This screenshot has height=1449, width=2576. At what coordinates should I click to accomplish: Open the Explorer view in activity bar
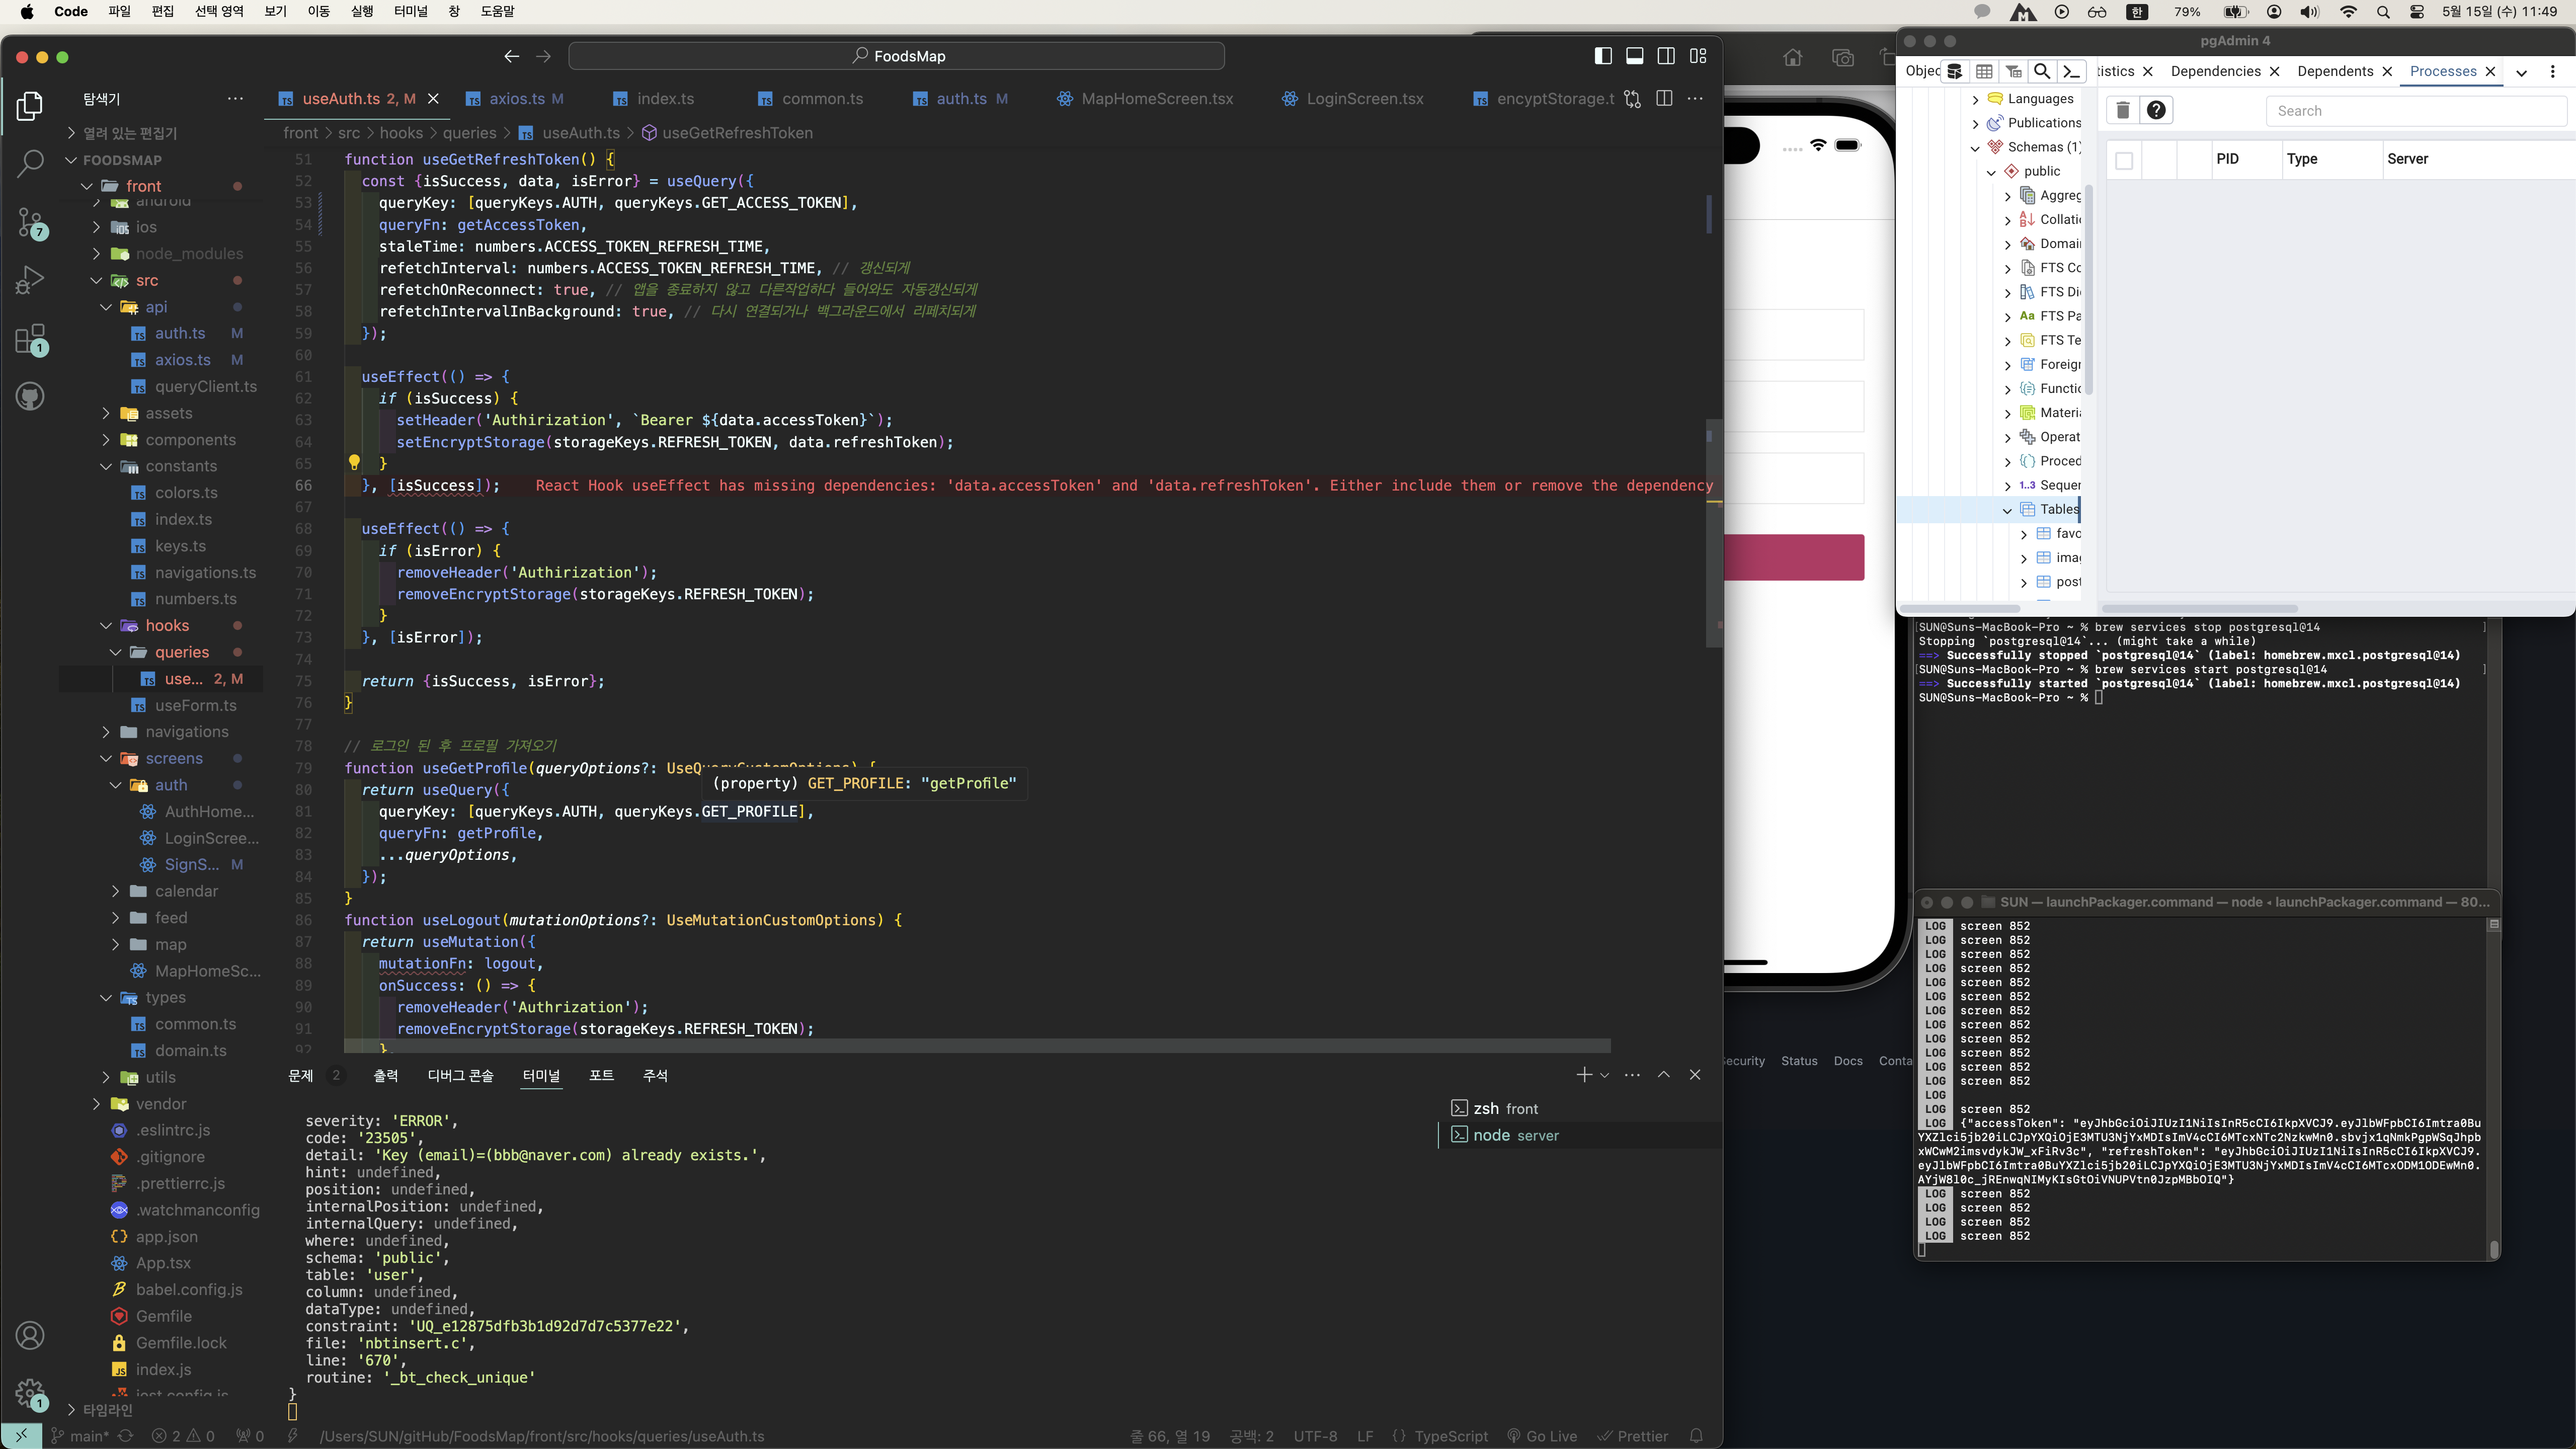click(30, 106)
